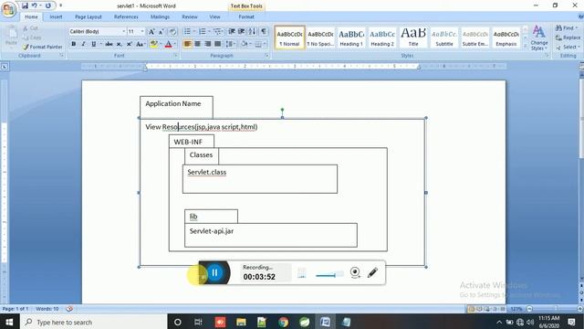Pause the screen recording
Screen dimensions: 584x329
[x=214, y=272]
